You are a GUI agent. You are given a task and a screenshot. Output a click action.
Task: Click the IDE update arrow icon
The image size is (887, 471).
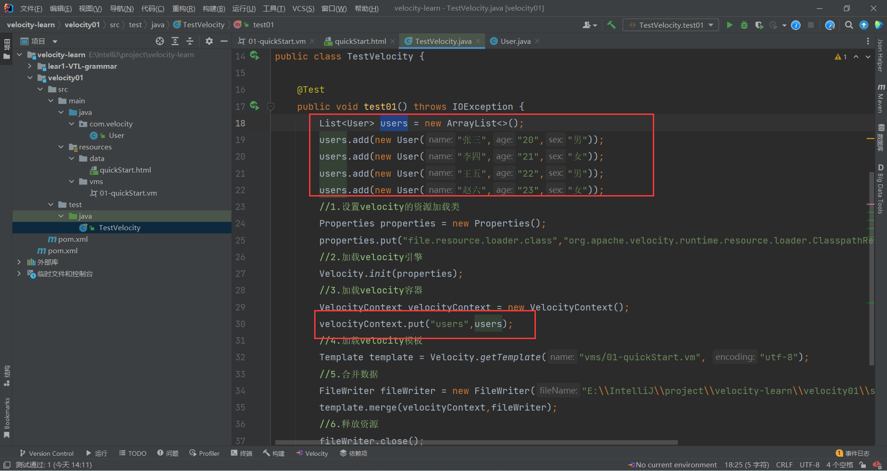[863, 25]
